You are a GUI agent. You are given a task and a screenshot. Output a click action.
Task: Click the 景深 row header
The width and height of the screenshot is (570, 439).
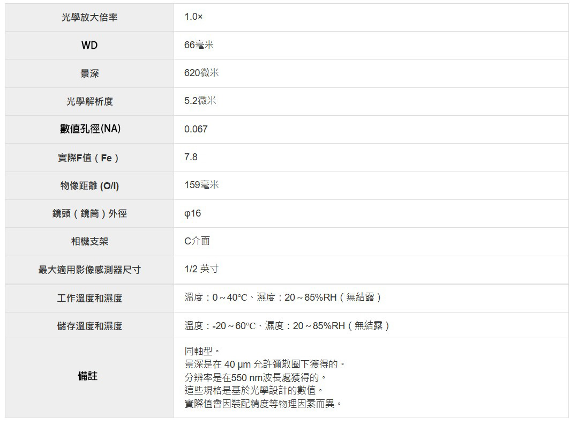tap(89, 73)
